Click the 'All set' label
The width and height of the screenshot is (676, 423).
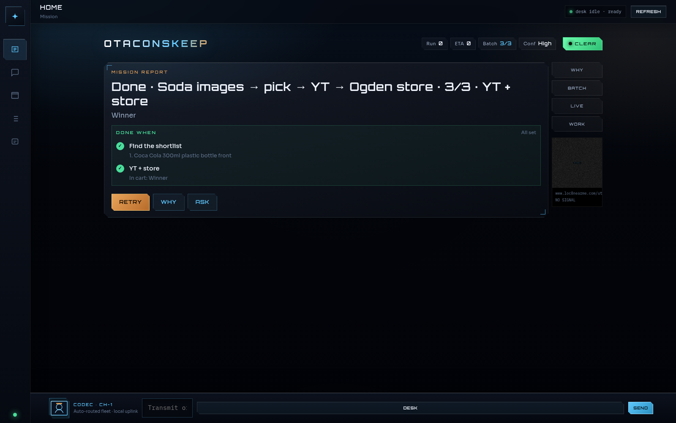pos(528,132)
